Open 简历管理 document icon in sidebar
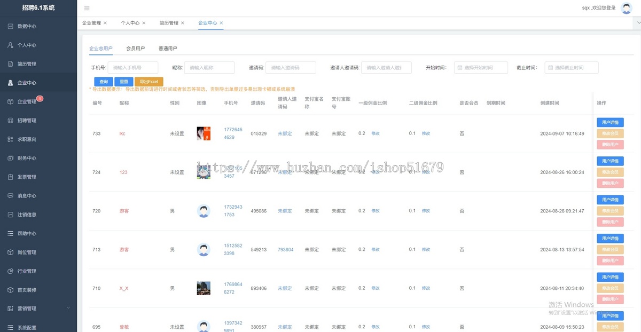The height and width of the screenshot is (332, 641). (x=11, y=64)
